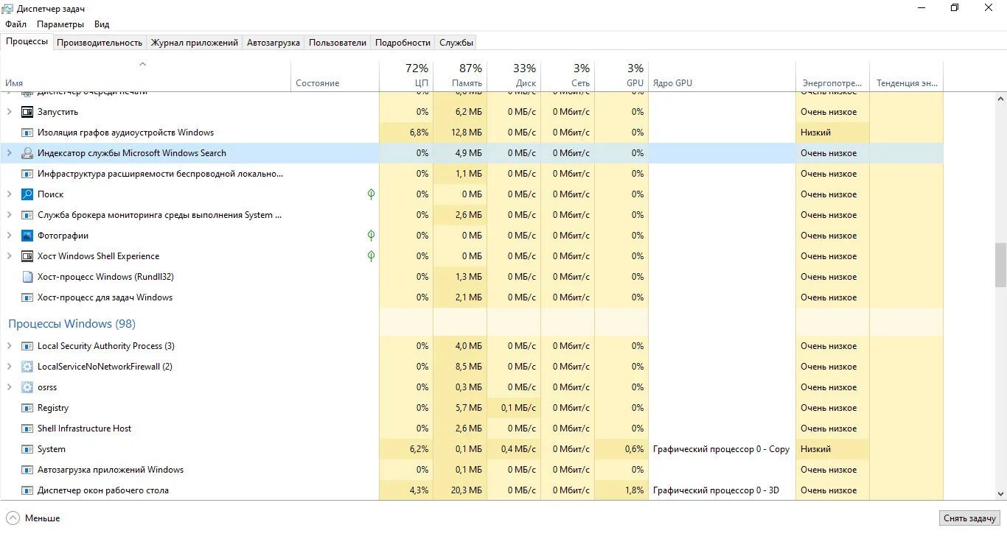Viewport: 1007px width, 536px height.
Task: Open the Параметры menu
Action: click(60, 24)
